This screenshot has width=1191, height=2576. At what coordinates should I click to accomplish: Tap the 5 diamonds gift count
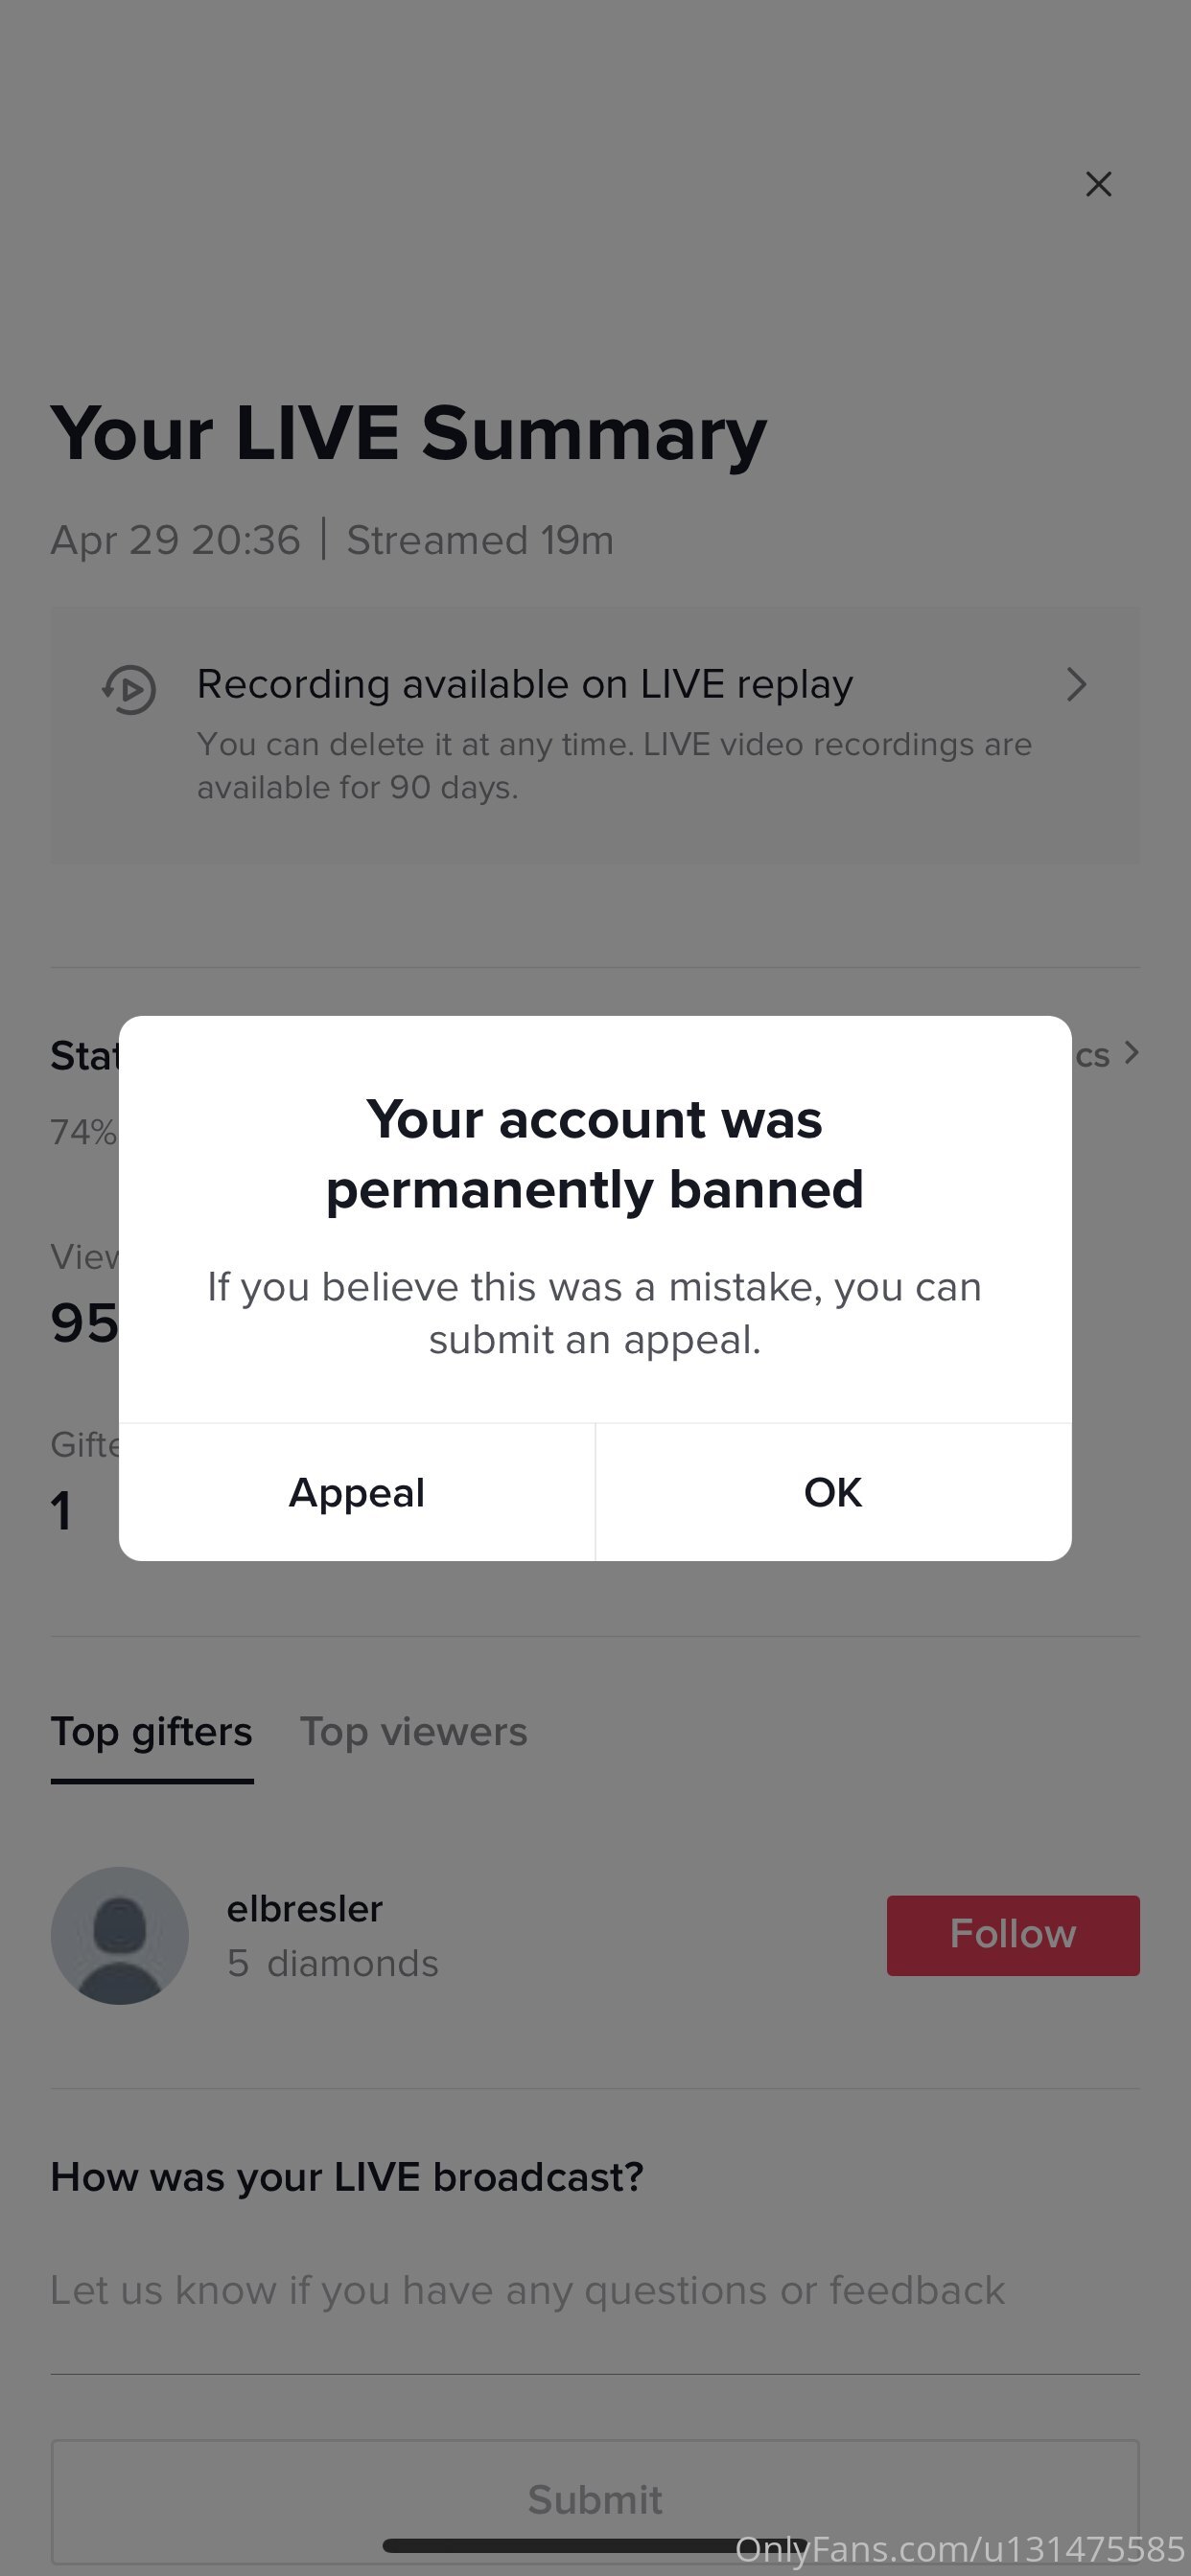(333, 1963)
